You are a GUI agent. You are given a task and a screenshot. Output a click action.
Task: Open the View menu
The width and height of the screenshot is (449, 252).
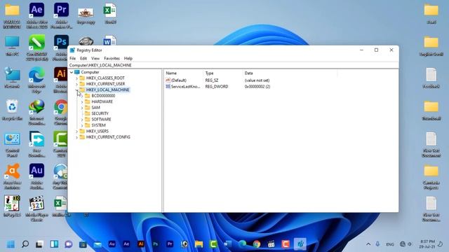point(95,58)
